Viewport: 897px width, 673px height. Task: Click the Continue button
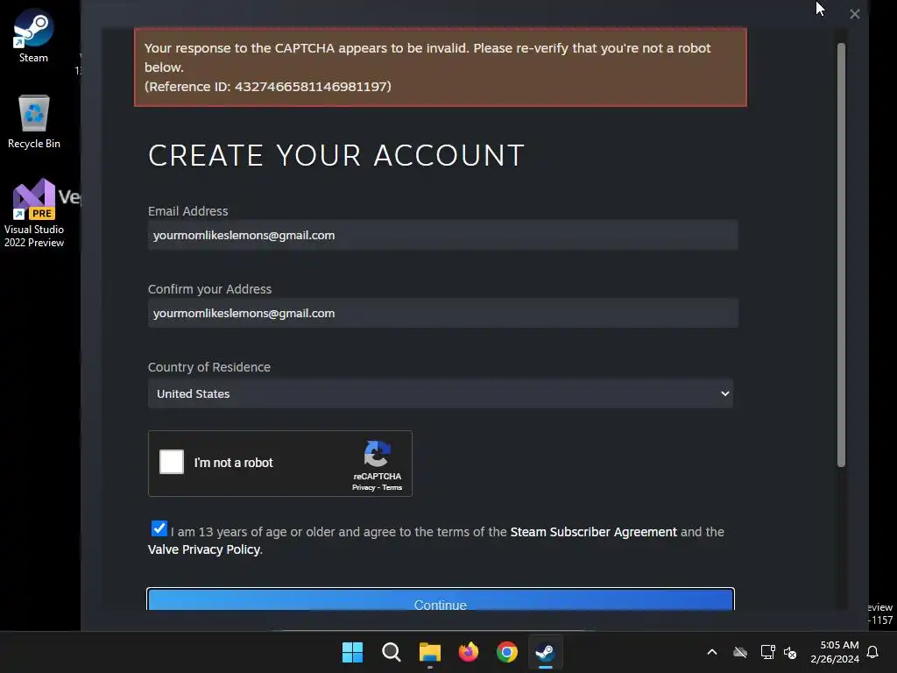441,599
